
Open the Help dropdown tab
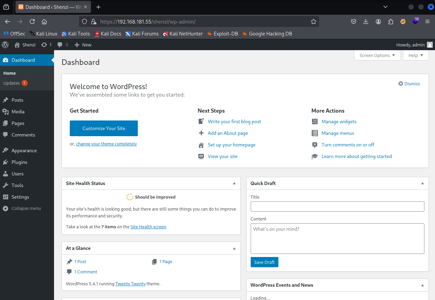point(416,55)
